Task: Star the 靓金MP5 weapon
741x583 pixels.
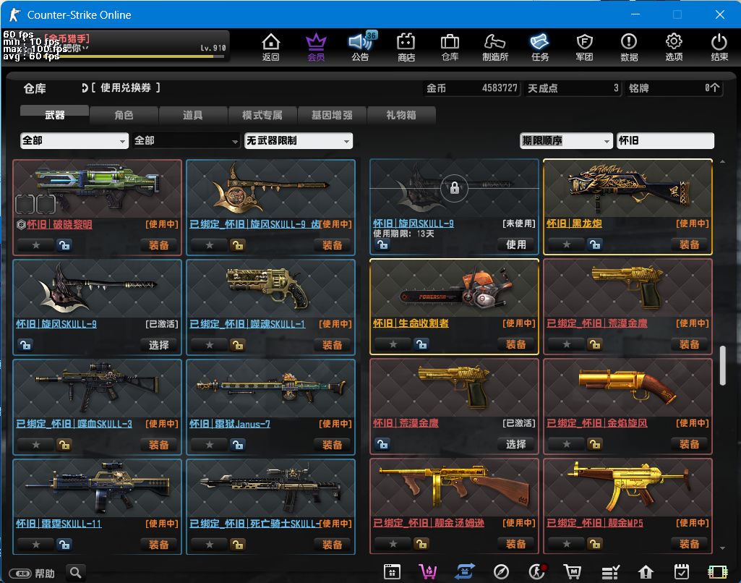Action: coord(567,544)
